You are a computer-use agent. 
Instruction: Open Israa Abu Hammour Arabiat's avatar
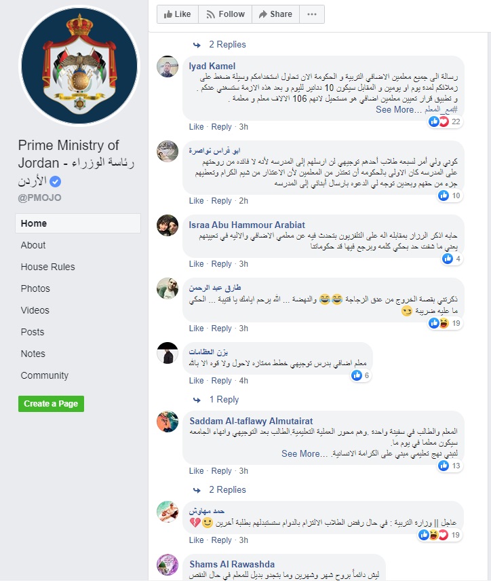pyautogui.click(x=168, y=225)
